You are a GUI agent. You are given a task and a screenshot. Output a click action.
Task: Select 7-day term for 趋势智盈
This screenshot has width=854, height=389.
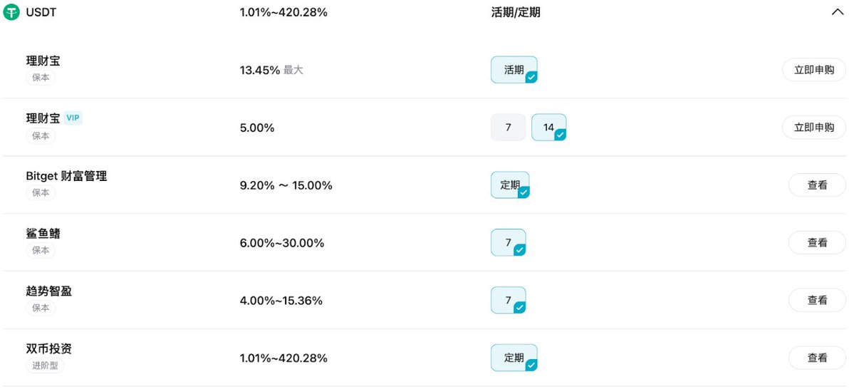508,301
